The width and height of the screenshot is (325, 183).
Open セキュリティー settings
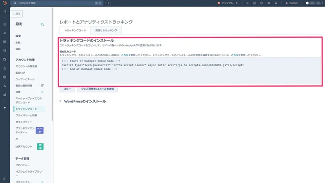[24, 122]
